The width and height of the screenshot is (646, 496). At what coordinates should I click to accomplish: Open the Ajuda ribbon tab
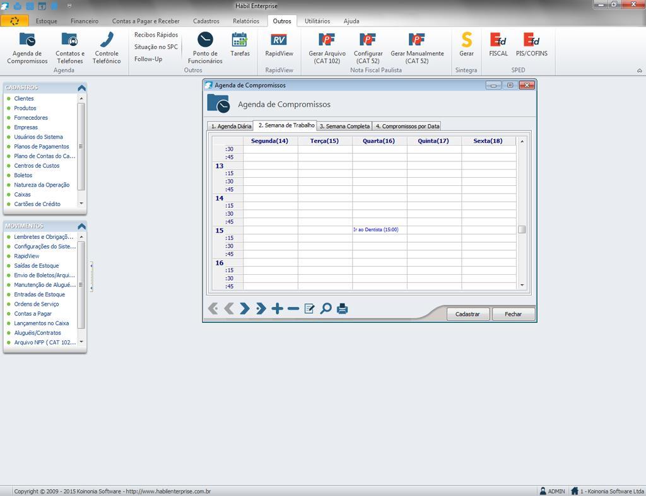pos(351,21)
